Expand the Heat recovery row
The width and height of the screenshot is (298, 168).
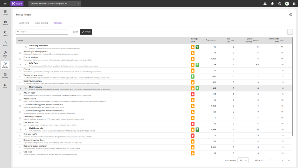tap(20, 88)
